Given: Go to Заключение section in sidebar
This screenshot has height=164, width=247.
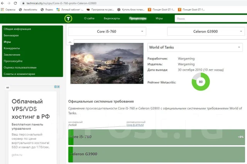Looking at the screenshot, I should [12, 55].
